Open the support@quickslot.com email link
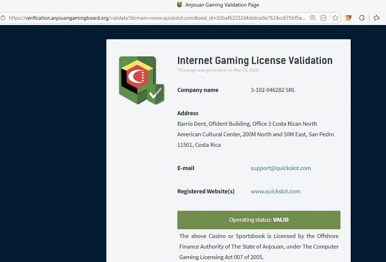The image size is (386, 262). pyautogui.click(x=281, y=168)
